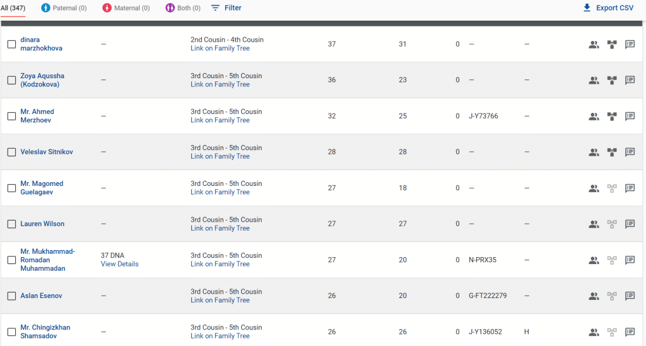
Task: Click In Common With icon for Mukhammad-Romadan row
Action: pyautogui.click(x=594, y=260)
